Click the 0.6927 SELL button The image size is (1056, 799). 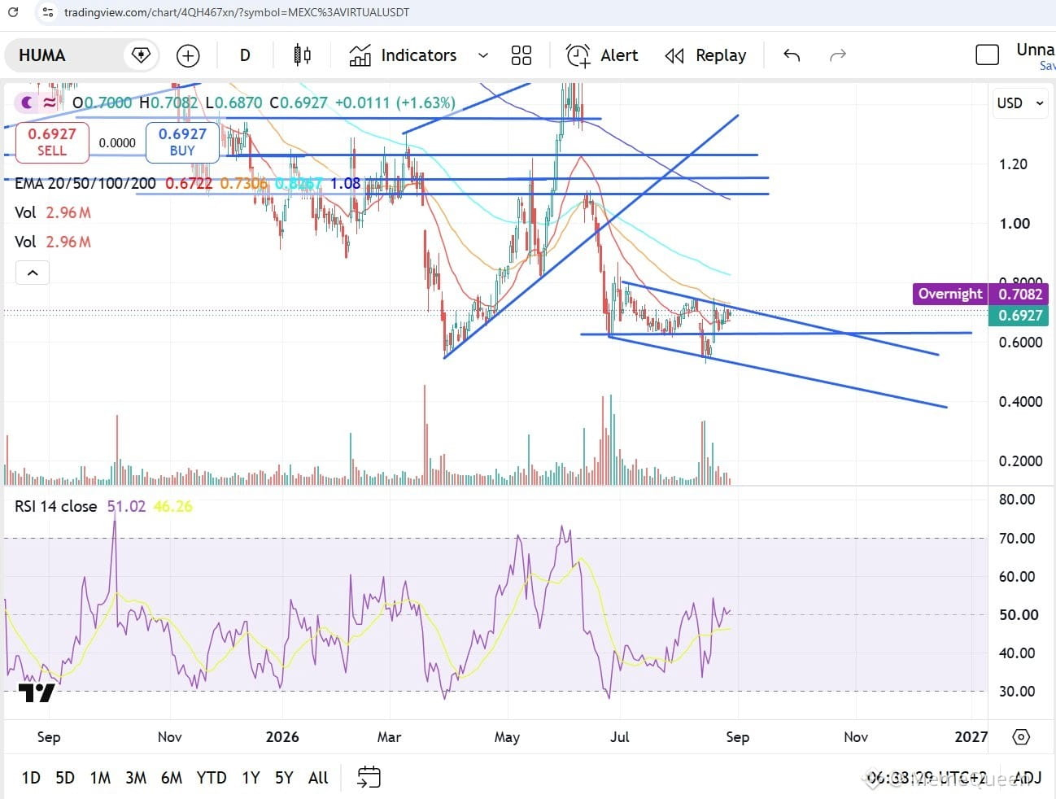(52, 142)
